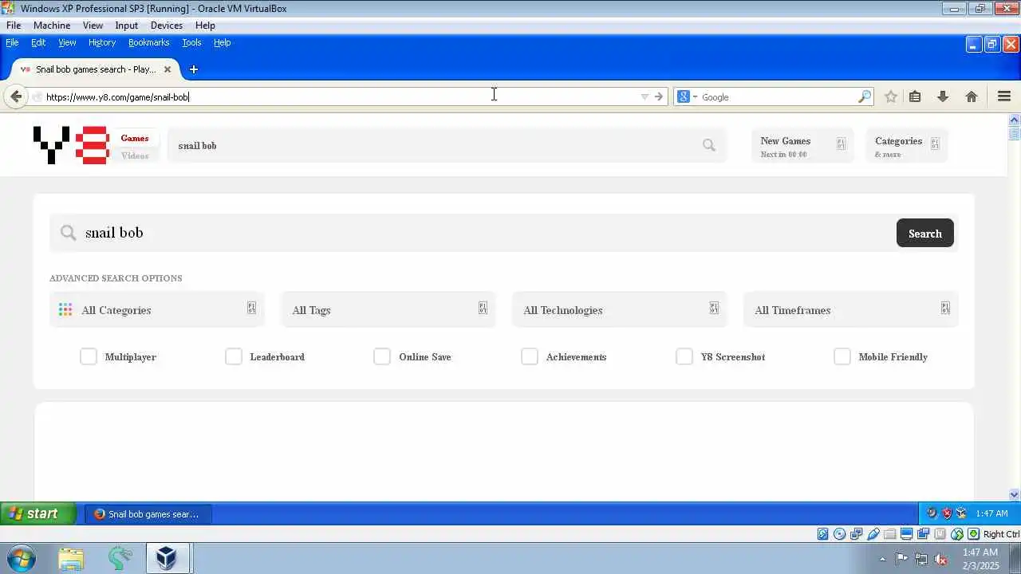1021x574 pixels.
Task: Click VirtualBox recording indicator icon
Action: (x=923, y=534)
